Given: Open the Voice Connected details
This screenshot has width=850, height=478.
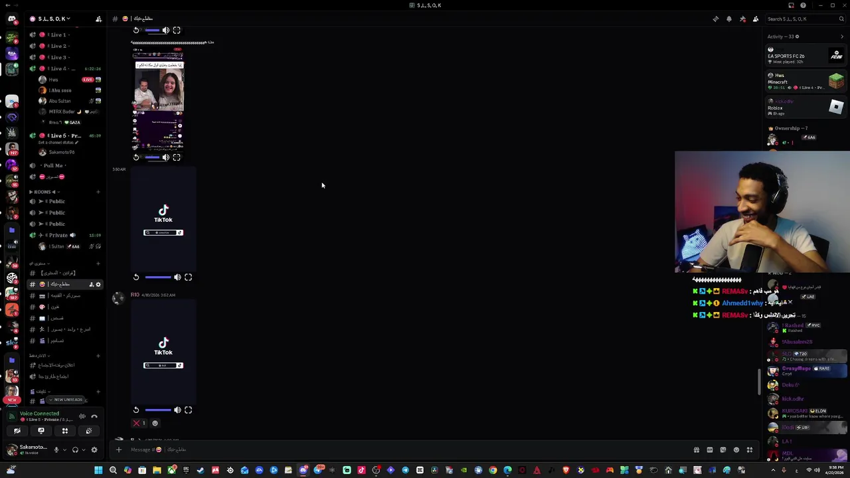Looking at the screenshot, I should coord(39,414).
